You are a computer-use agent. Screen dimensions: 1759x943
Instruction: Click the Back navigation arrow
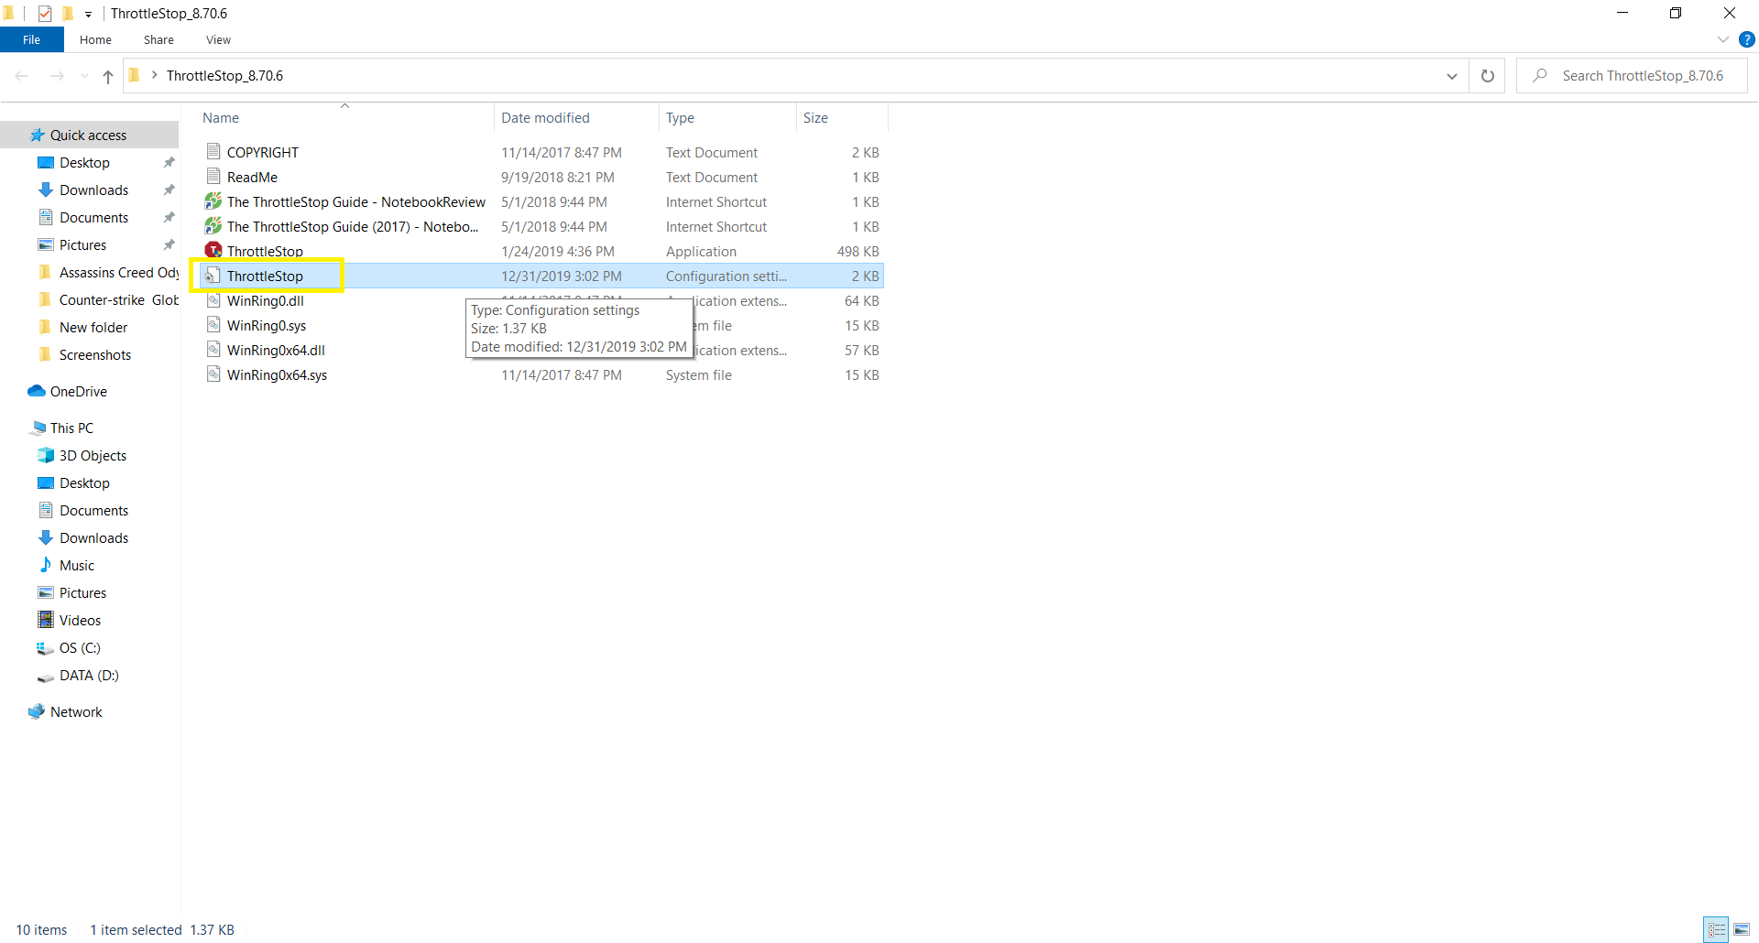[x=22, y=76]
